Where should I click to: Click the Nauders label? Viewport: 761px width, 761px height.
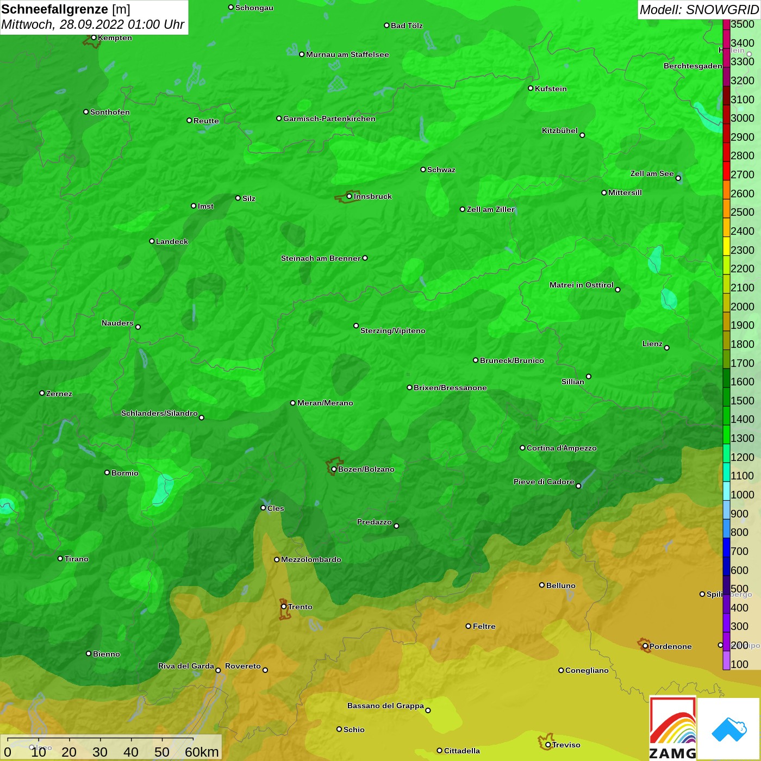click(117, 323)
